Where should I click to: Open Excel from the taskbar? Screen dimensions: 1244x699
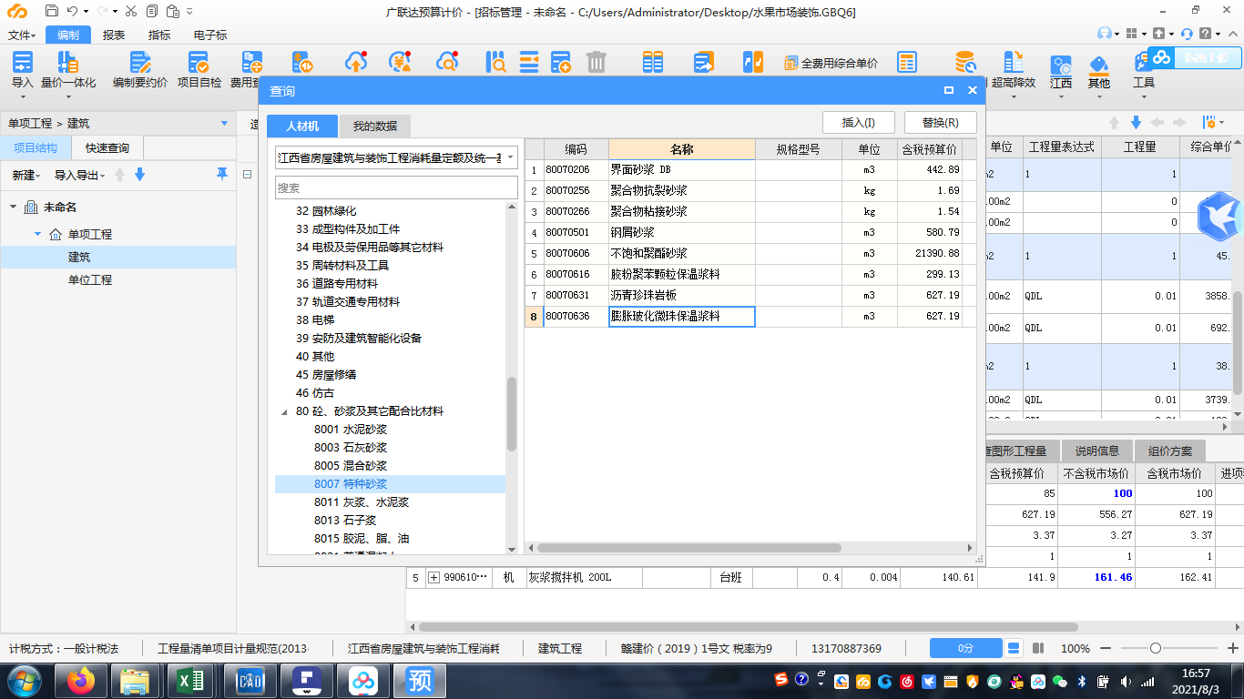pyautogui.click(x=190, y=681)
